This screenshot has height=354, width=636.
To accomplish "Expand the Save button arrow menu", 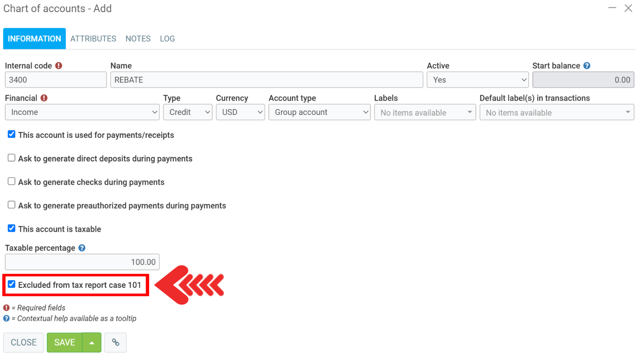I will 92,342.
